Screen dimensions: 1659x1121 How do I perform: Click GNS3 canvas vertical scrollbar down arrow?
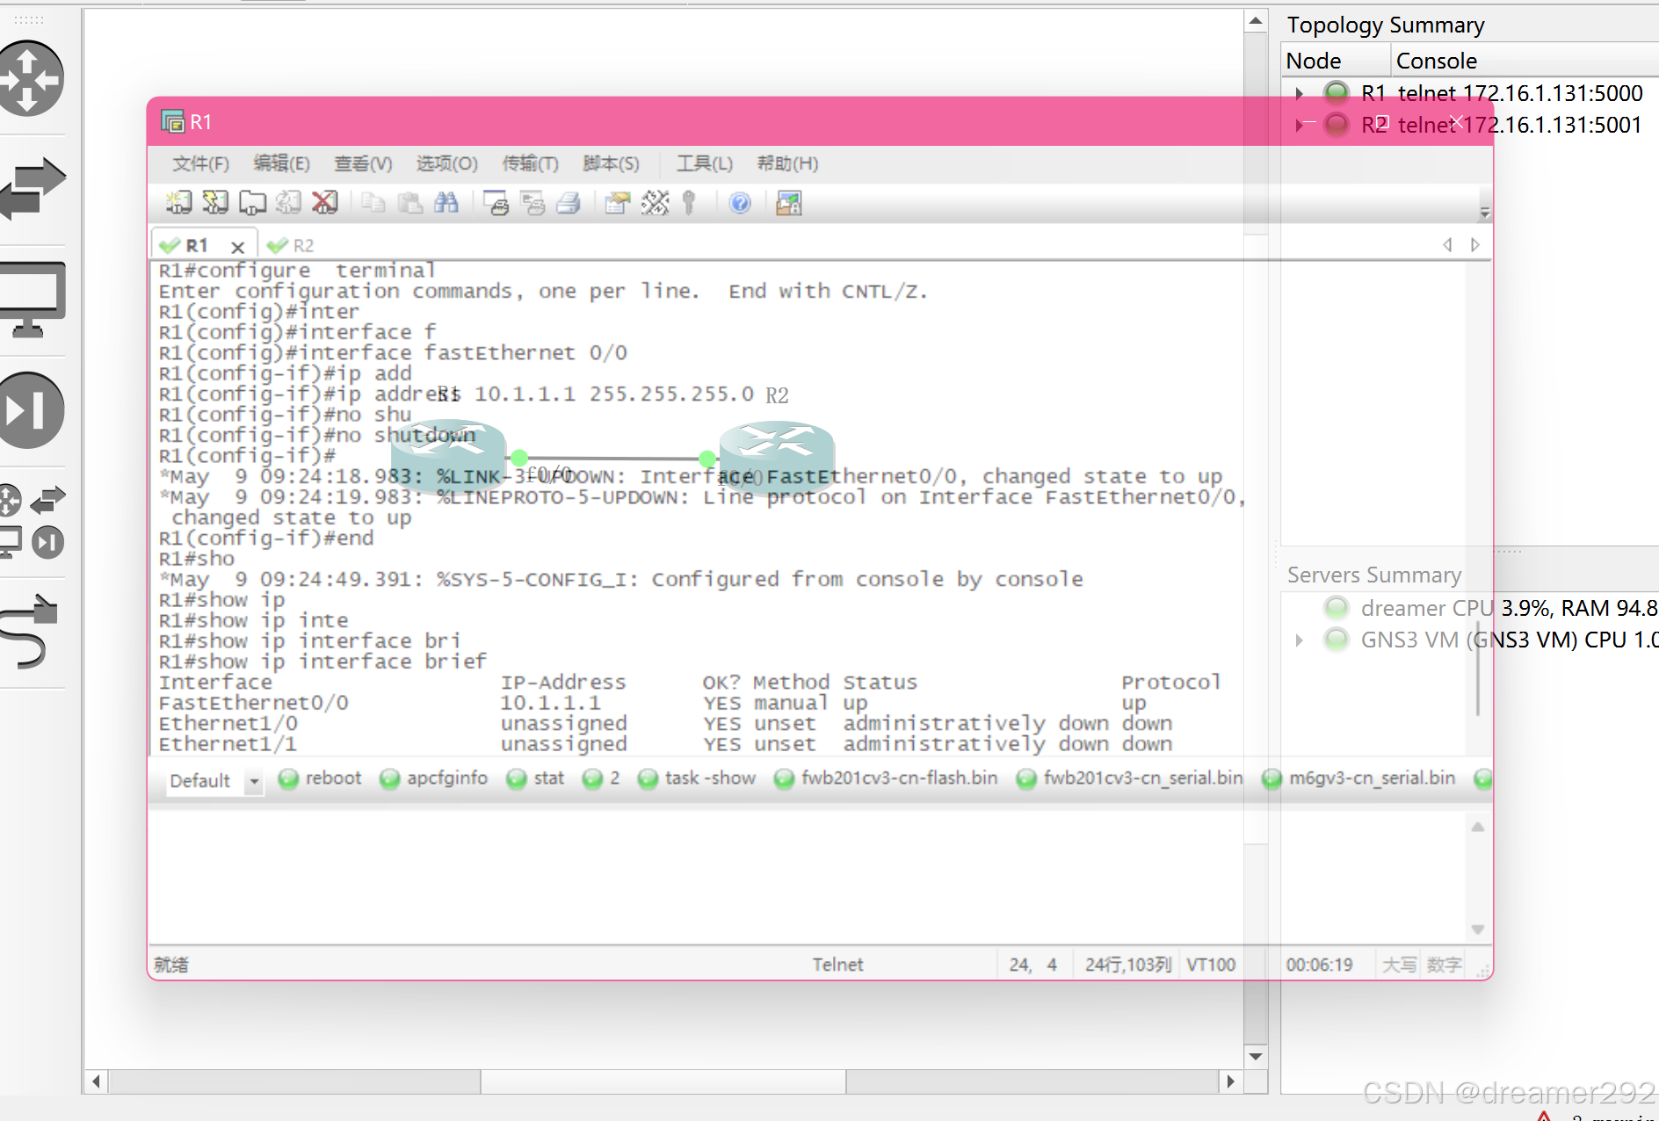pyautogui.click(x=1256, y=1056)
